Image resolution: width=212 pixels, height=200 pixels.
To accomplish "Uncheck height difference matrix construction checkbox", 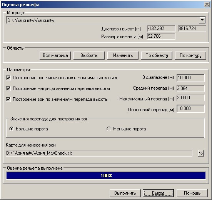I will tap(8, 88).
